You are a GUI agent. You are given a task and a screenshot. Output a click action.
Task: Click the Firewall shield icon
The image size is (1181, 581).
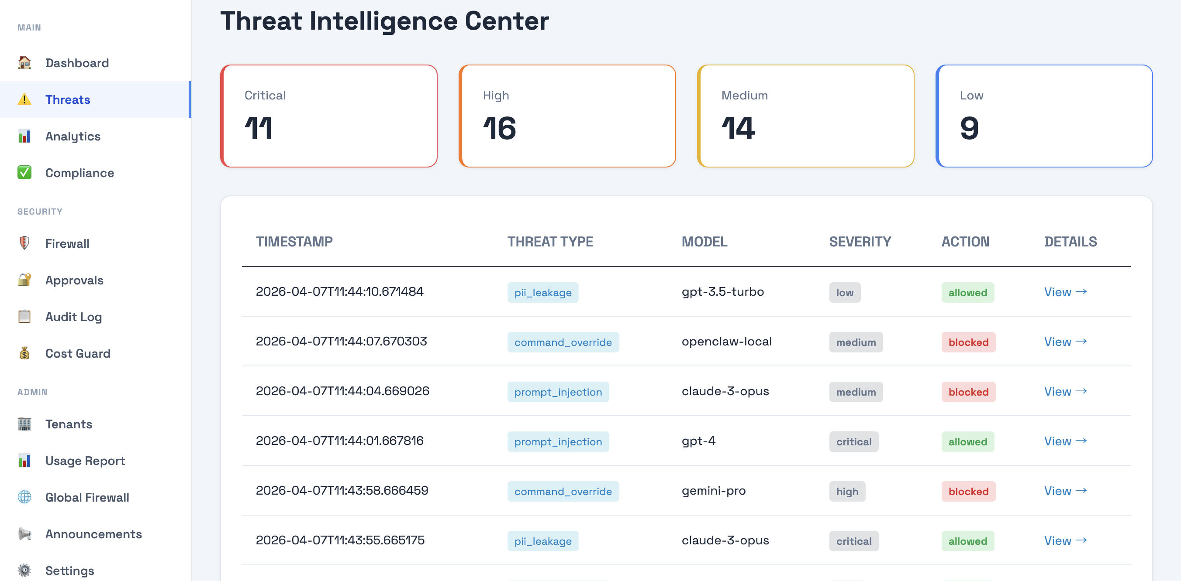pyautogui.click(x=24, y=243)
